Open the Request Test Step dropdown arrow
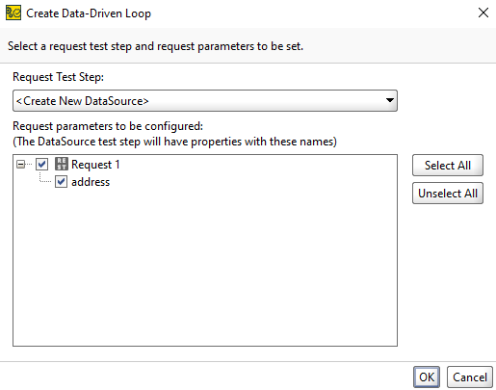 tap(390, 100)
